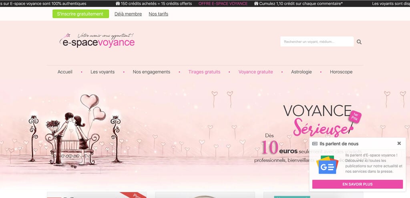Click the newspaper icon beside 'Ils parlent de nous'

click(x=315, y=143)
